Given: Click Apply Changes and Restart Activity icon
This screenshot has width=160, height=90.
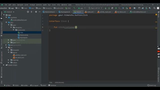Looking at the screenshot, I should [x=109, y=8].
